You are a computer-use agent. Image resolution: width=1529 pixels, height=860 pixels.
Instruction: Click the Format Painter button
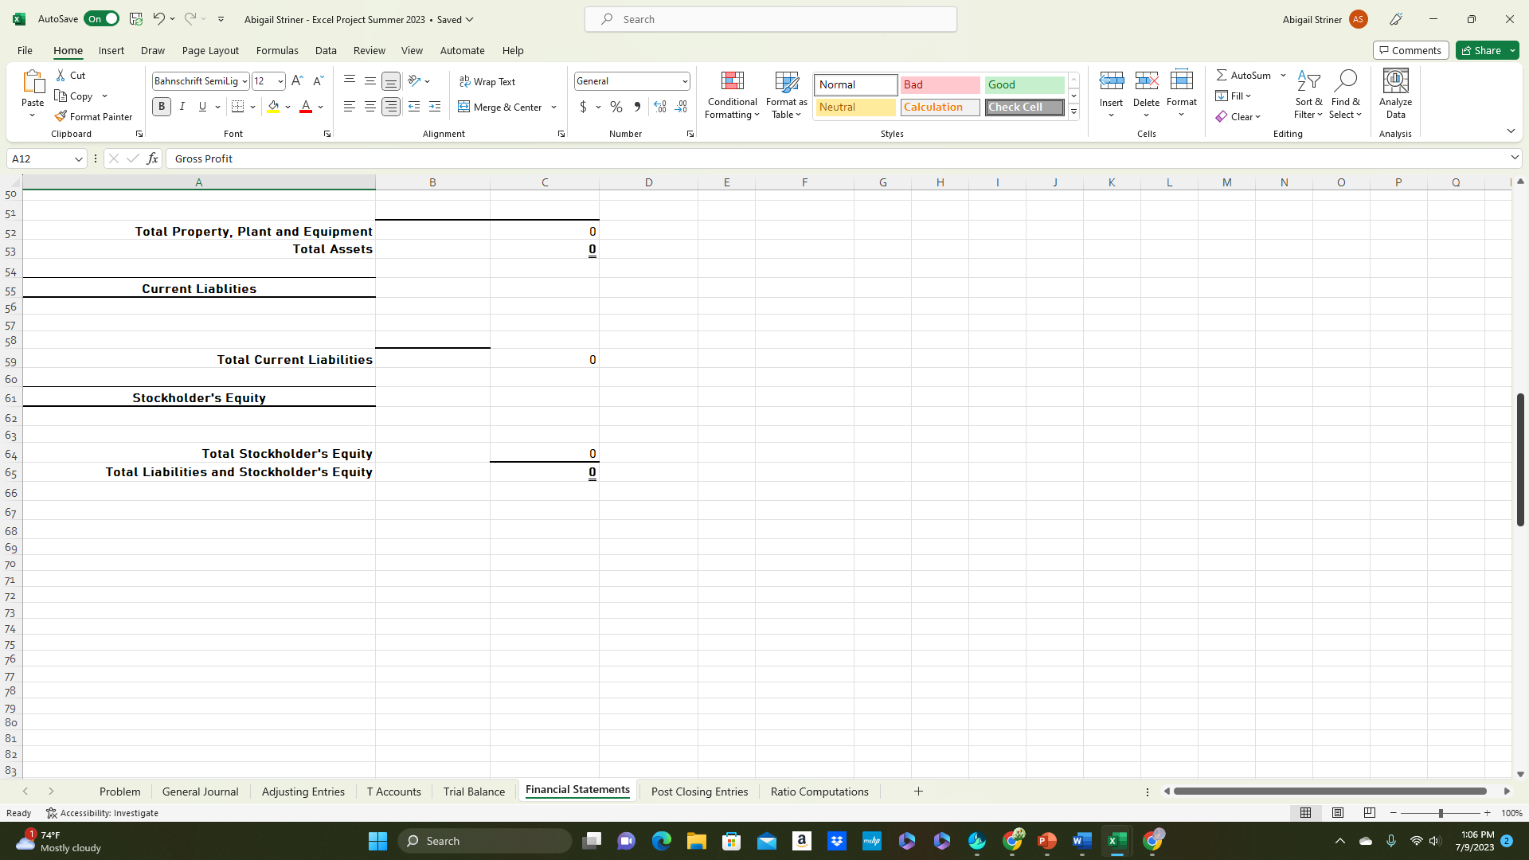click(93, 116)
